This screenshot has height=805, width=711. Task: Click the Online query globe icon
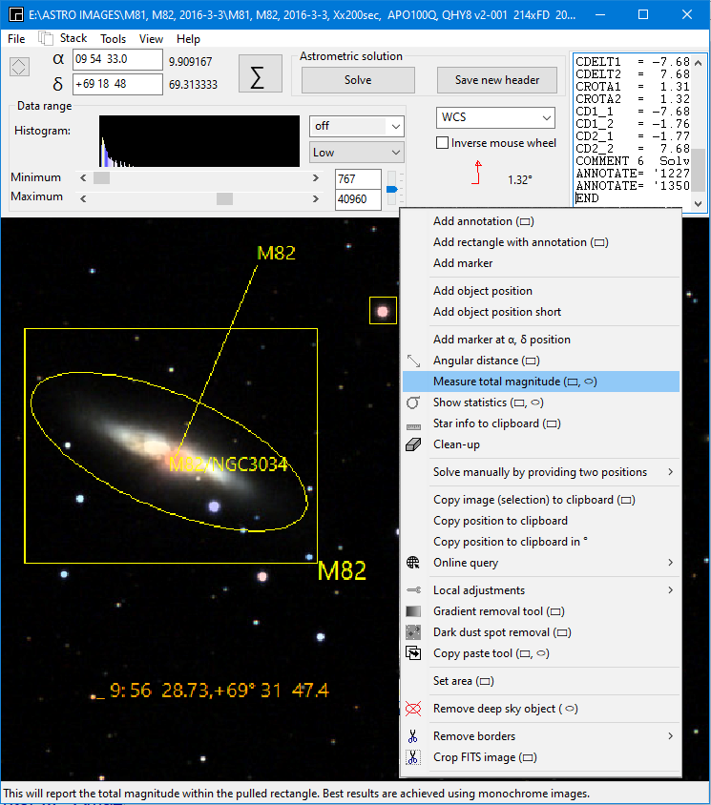coord(413,563)
